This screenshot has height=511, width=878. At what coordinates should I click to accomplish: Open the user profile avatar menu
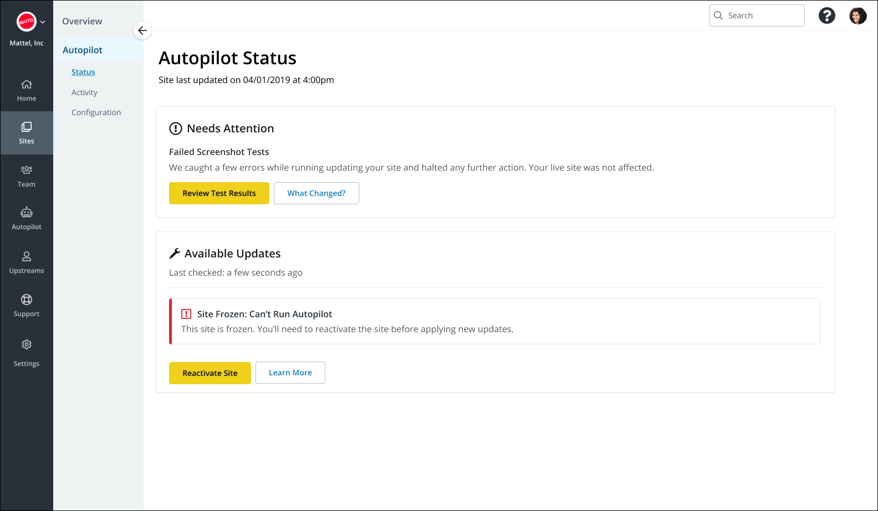857,16
